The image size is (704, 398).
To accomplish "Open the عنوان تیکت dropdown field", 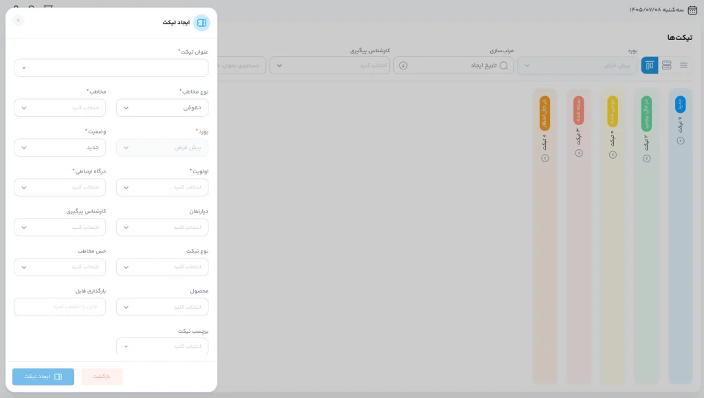I will [x=111, y=68].
